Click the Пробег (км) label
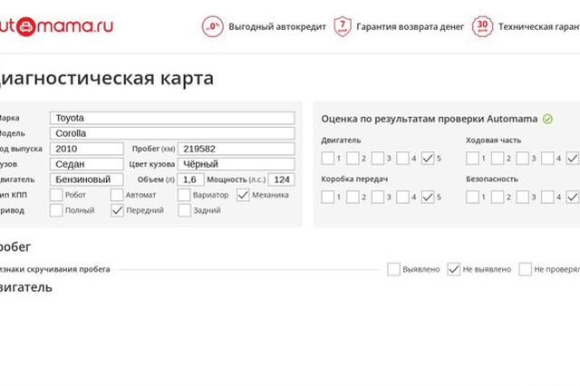Image resolution: width=580 pixels, height=386 pixels. tap(153, 149)
